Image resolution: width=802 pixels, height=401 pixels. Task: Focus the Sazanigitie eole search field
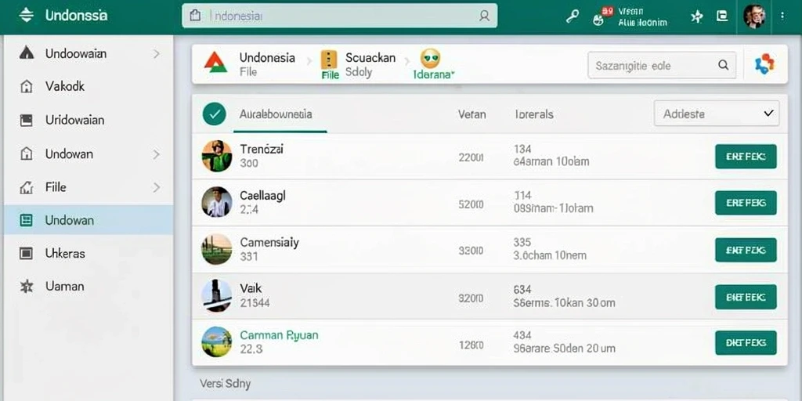click(662, 65)
